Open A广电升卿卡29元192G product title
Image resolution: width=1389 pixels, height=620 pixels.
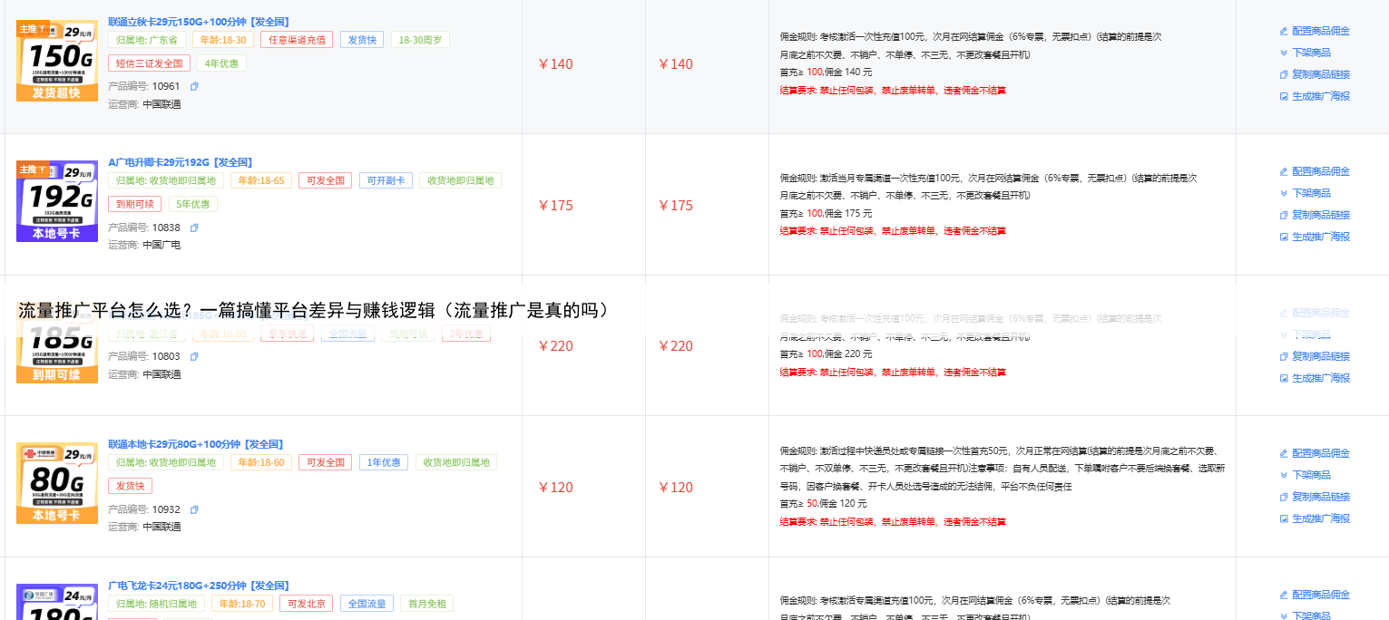point(180,162)
